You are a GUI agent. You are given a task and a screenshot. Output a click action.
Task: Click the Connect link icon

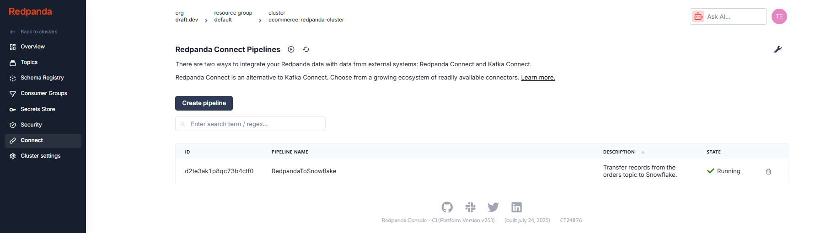(13, 141)
